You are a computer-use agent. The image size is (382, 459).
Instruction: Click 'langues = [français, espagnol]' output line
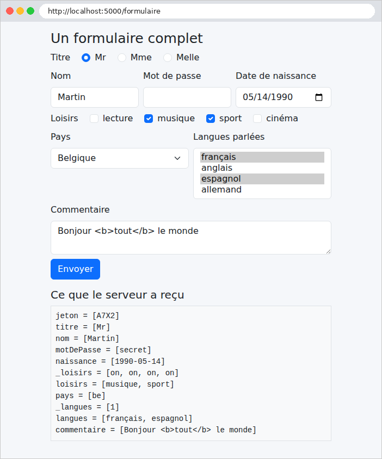pyautogui.click(x=124, y=418)
